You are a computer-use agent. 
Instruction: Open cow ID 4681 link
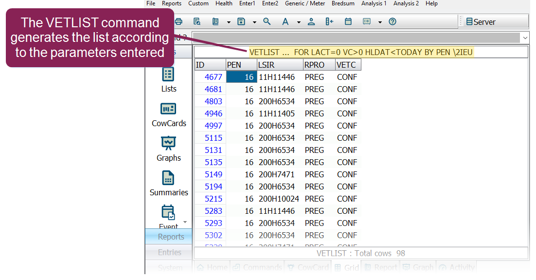click(214, 89)
